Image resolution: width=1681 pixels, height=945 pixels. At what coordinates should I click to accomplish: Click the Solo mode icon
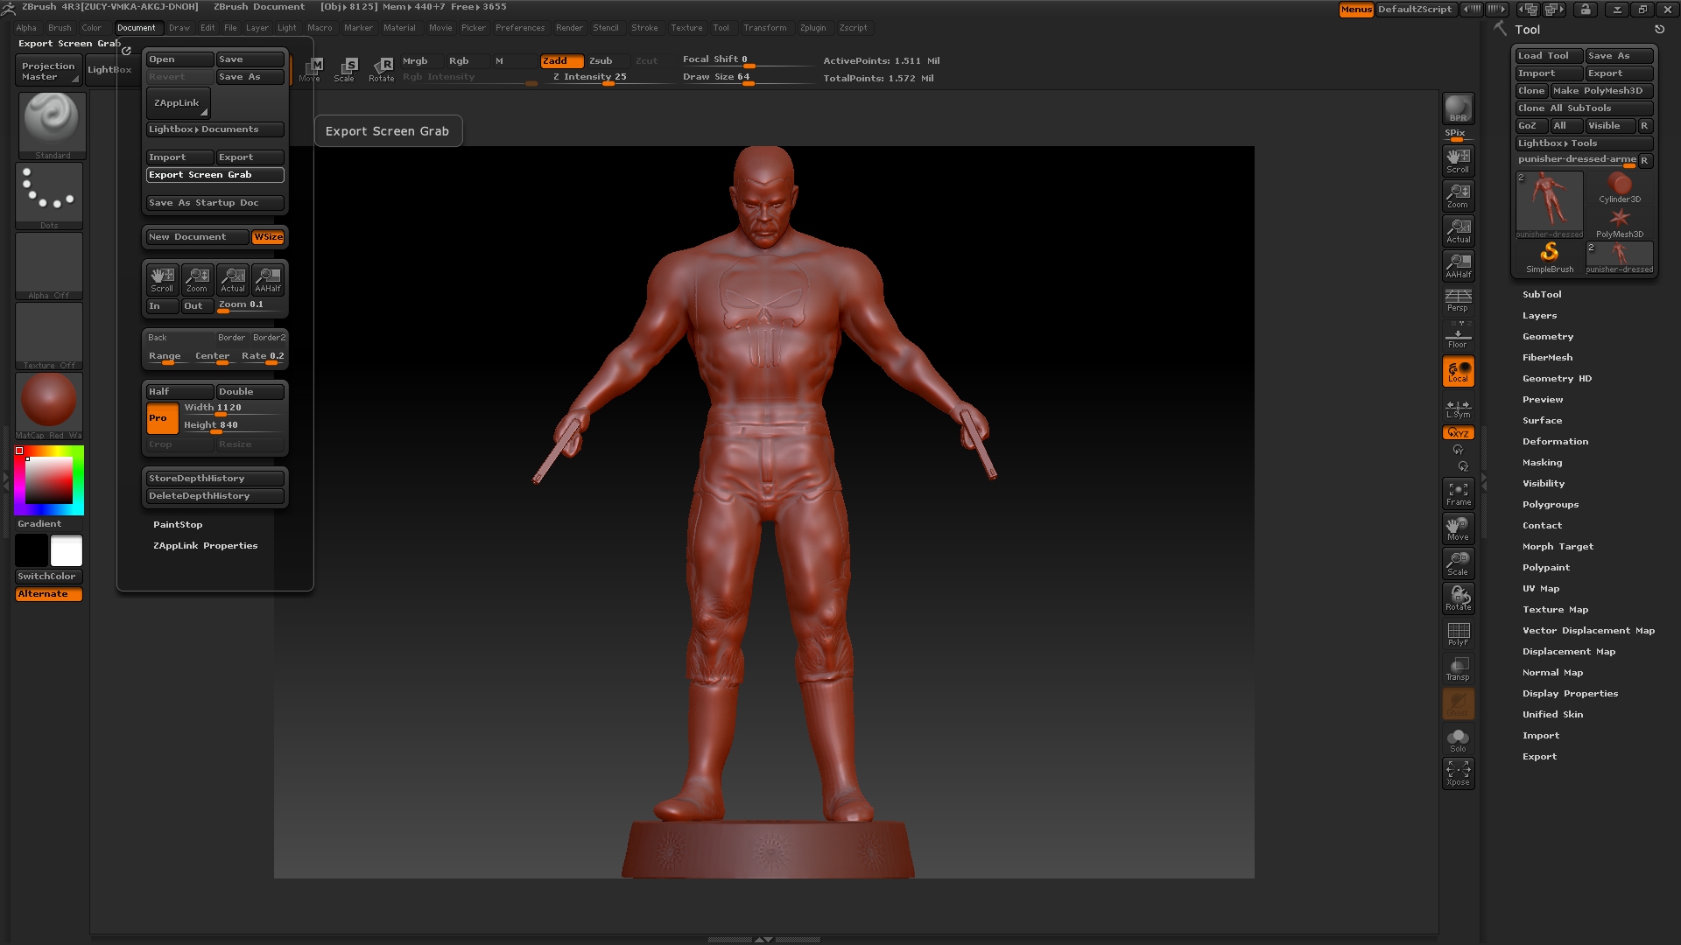[1458, 739]
